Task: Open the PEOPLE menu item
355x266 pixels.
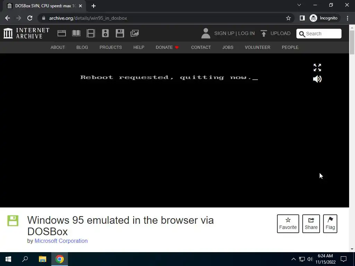Action: tap(290, 47)
